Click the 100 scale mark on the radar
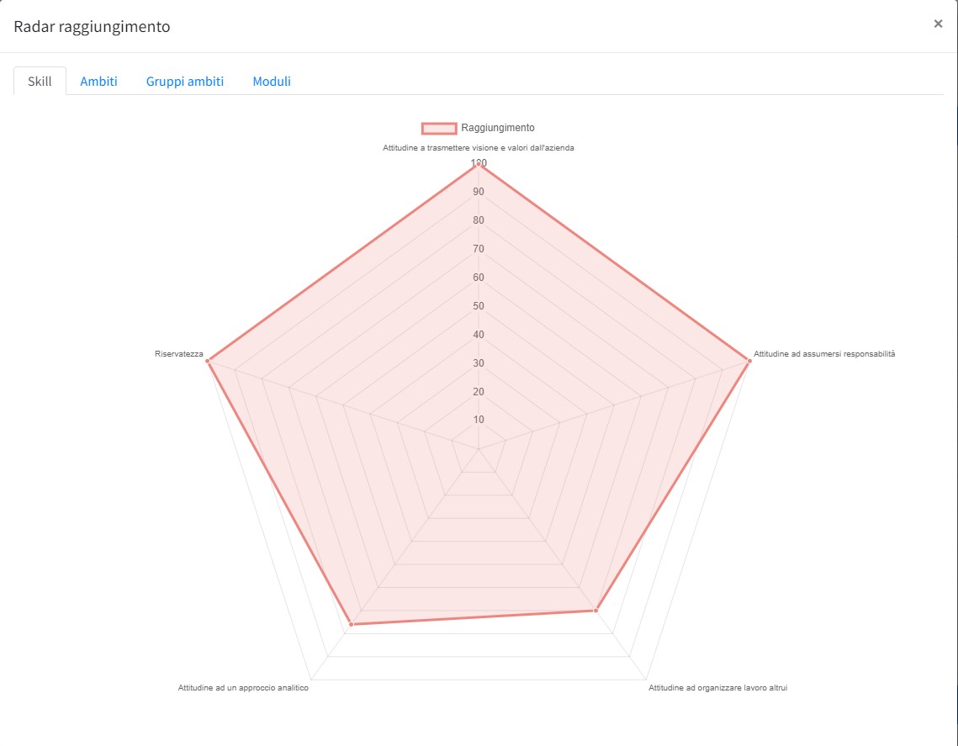 click(x=479, y=164)
